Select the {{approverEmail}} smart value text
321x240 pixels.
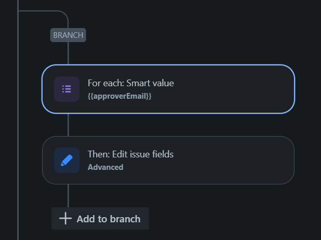point(119,96)
